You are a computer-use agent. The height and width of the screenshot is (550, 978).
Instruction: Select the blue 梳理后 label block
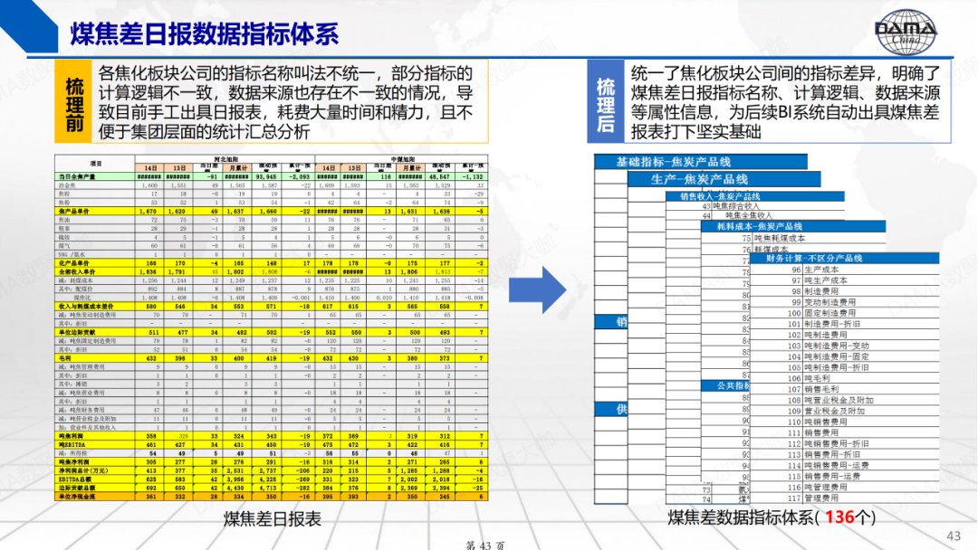tap(606, 102)
